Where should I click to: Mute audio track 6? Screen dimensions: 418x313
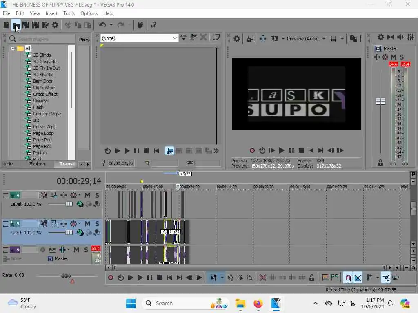(x=76, y=250)
